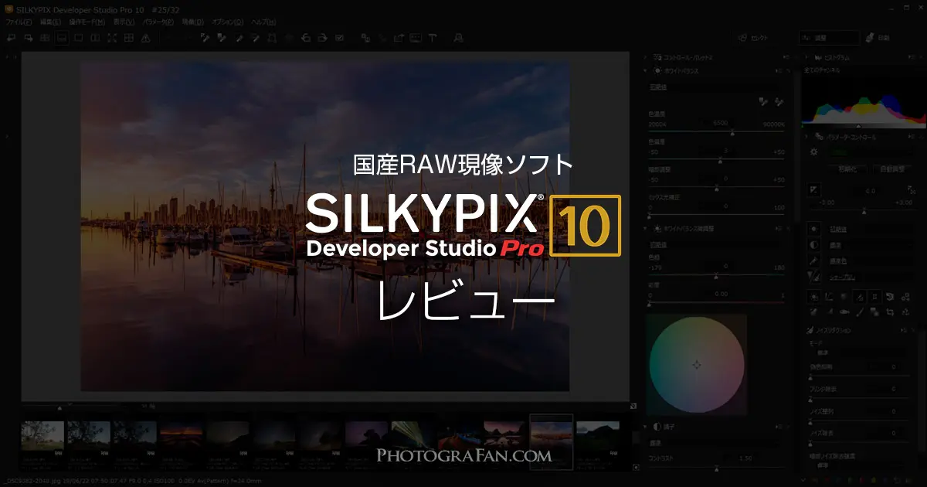Click the color brush icon beside 標準色
Screen dimensions: 927x487
point(814,261)
